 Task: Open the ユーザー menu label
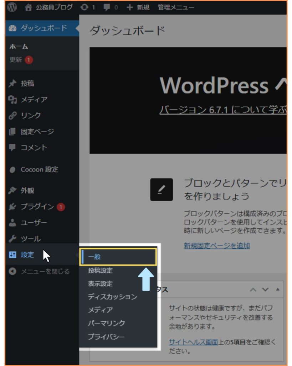[x=34, y=222]
